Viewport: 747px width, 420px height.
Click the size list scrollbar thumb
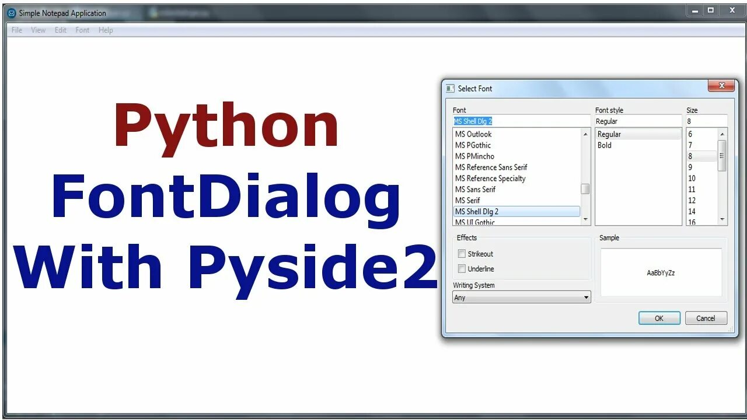722,155
